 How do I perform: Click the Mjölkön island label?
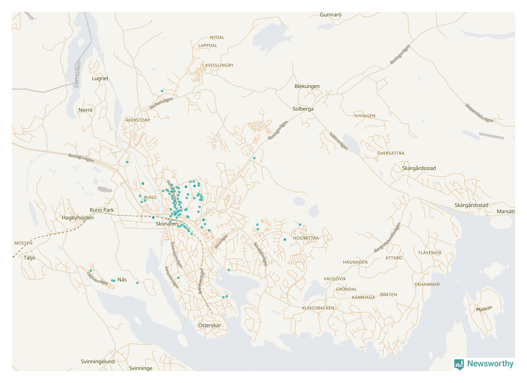484,309
